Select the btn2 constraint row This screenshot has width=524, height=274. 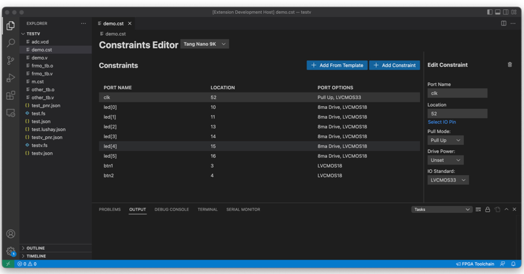259,175
